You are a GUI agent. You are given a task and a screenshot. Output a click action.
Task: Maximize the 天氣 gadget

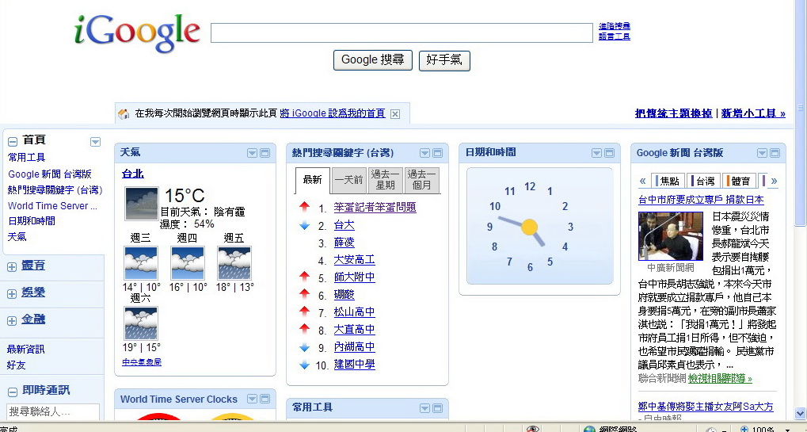pyautogui.click(x=265, y=153)
